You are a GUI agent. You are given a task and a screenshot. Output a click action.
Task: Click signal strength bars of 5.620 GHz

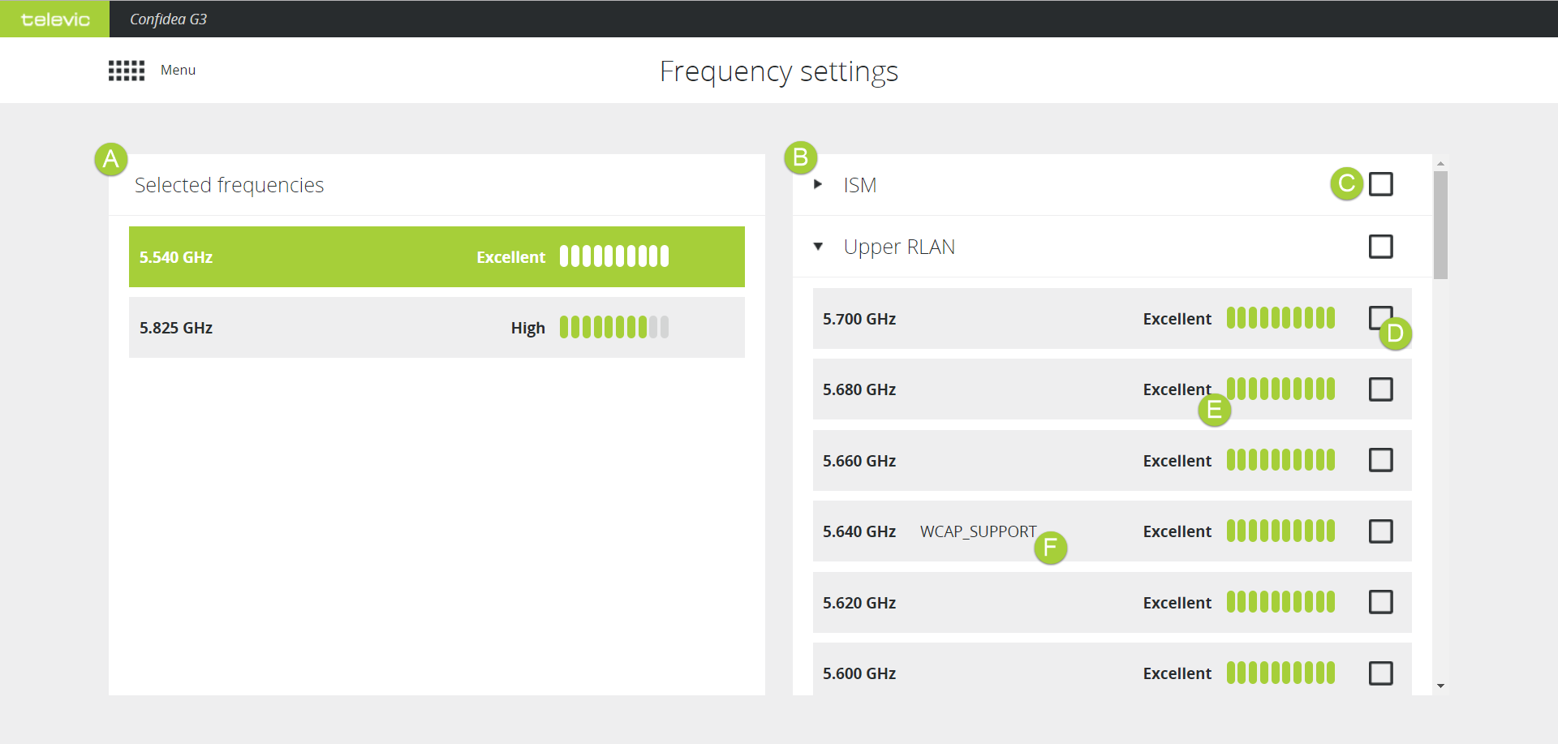(1280, 602)
